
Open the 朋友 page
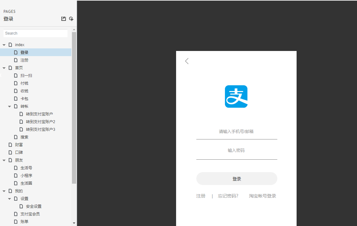(x=19, y=160)
